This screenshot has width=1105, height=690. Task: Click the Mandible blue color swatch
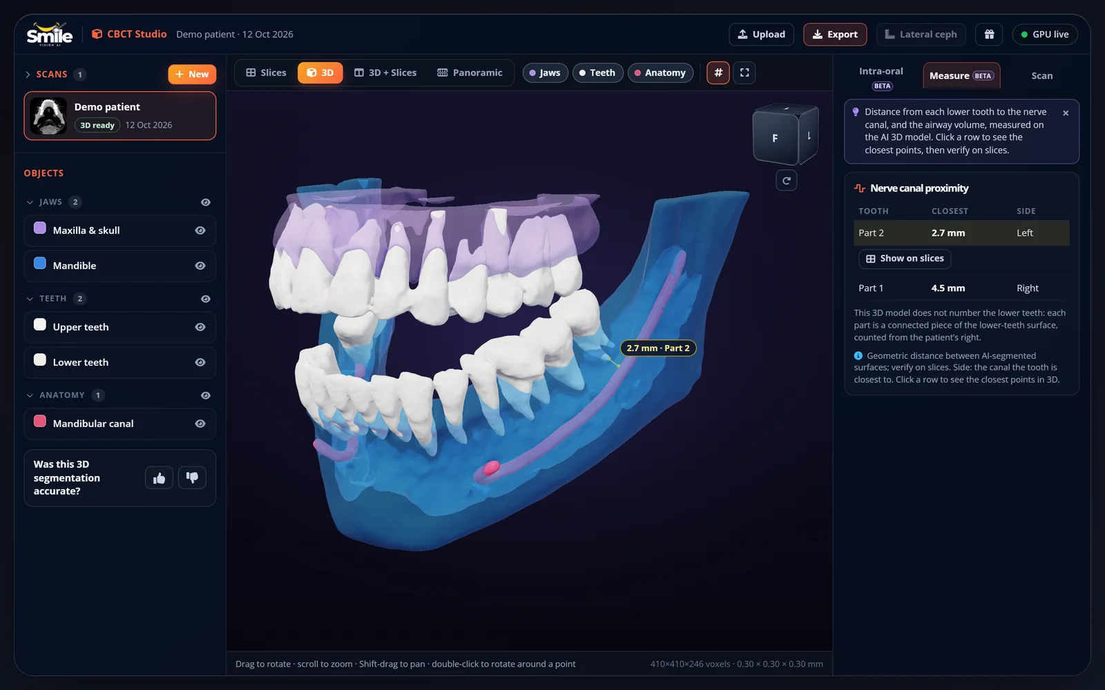pyautogui.click(x=40, y=264)
